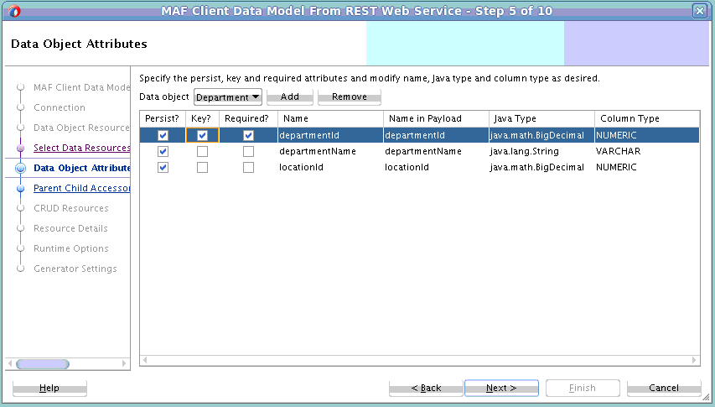Toggle Required checkbox for departmentId
This screenshot has height=407, width=715.
click(248, 135)
